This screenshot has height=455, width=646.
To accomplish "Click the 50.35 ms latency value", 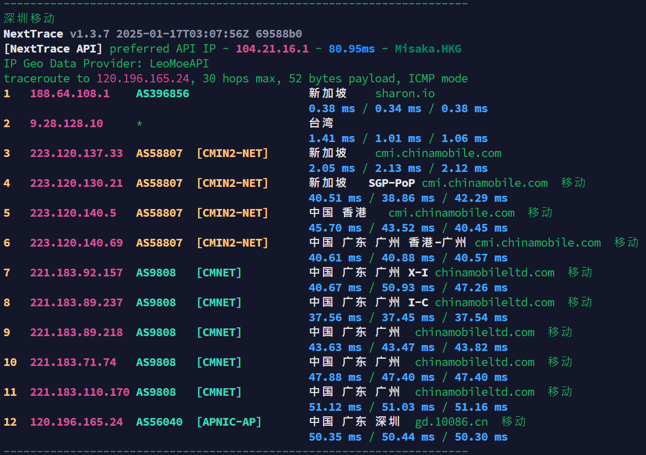I will pyautogui.click(x=335, y=437).
